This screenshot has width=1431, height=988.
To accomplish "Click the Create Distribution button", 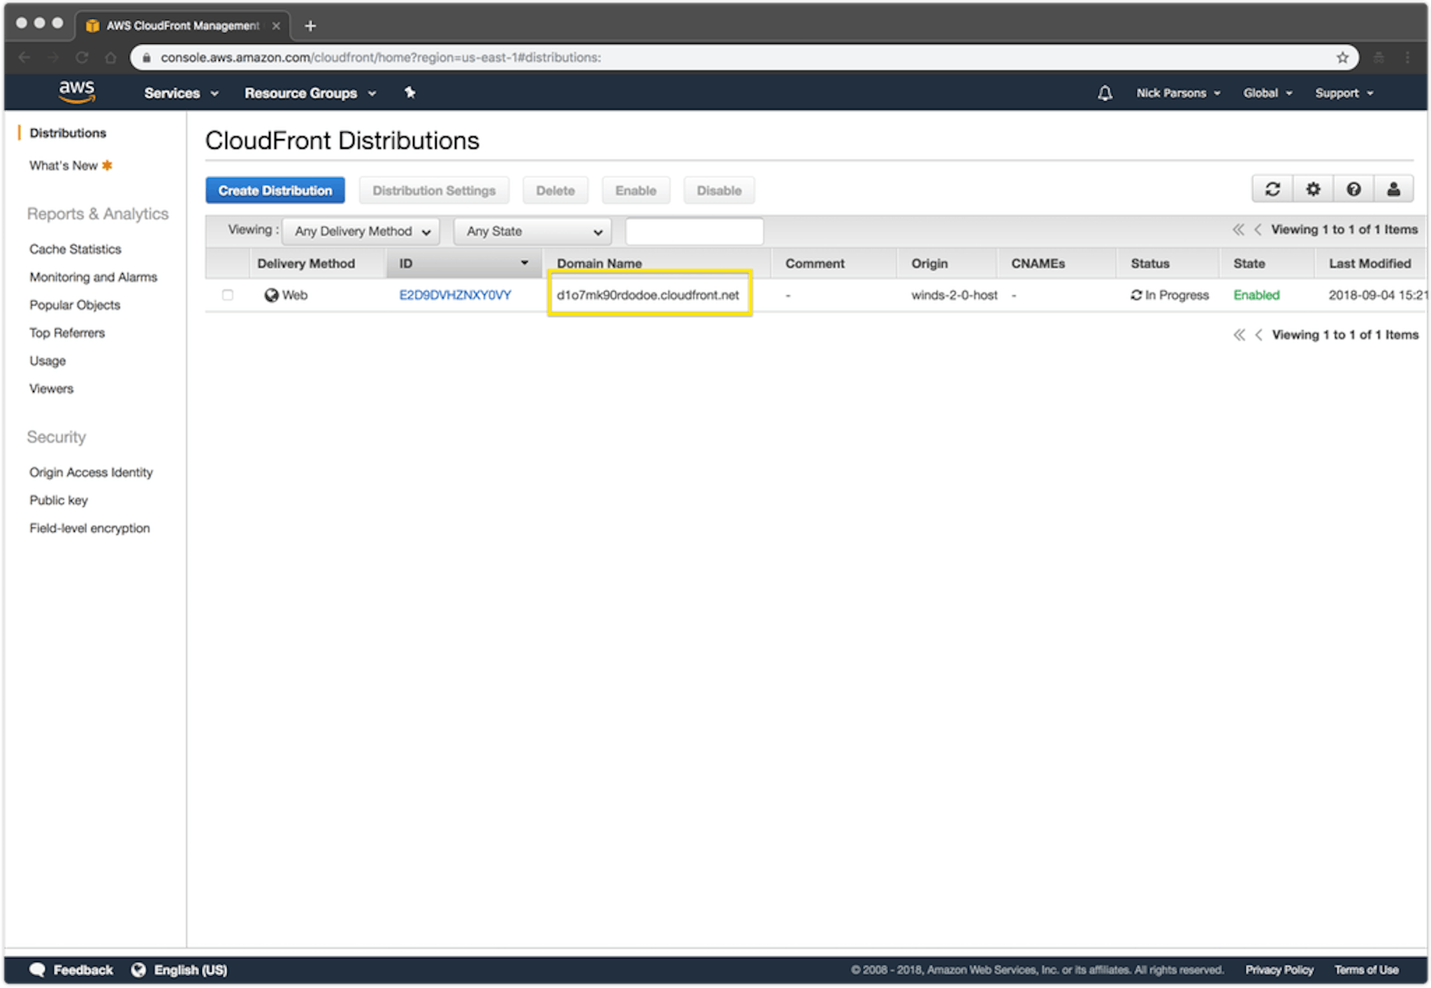I will [x=275, y=190].
